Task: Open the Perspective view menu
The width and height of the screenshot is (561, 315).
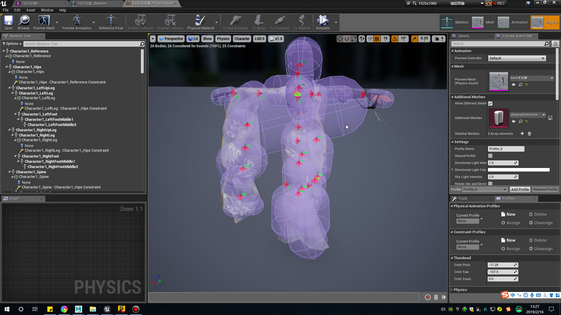Action: 171,39
